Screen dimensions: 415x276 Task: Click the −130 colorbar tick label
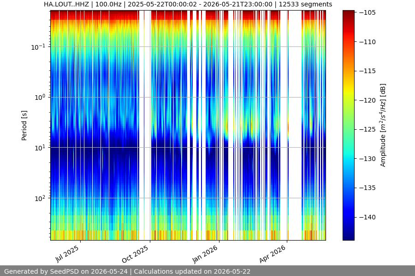pos(368,158)
